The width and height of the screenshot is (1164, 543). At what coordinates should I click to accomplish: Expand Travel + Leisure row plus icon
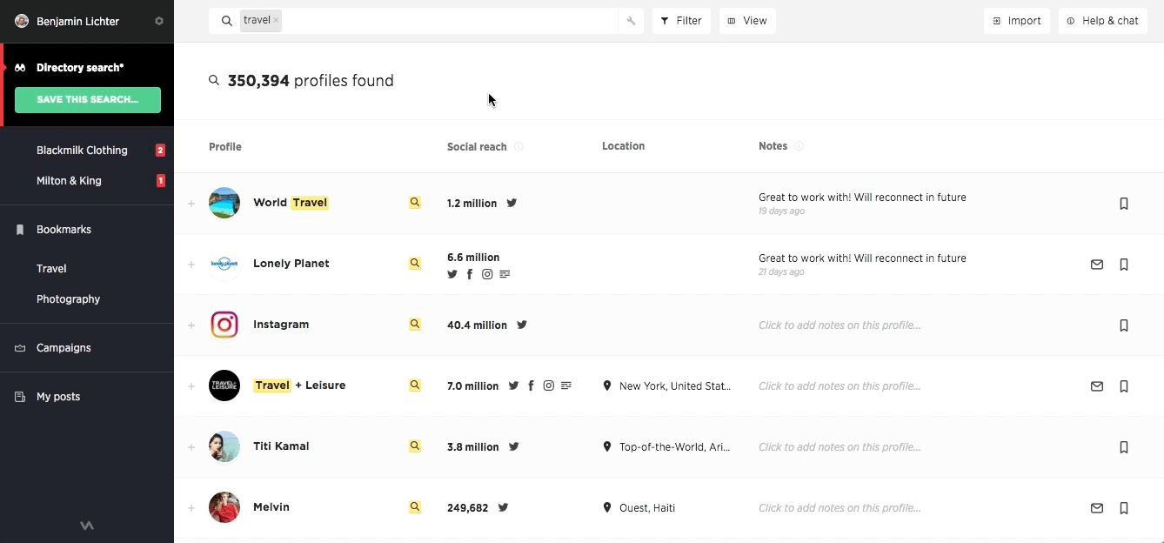191,386
